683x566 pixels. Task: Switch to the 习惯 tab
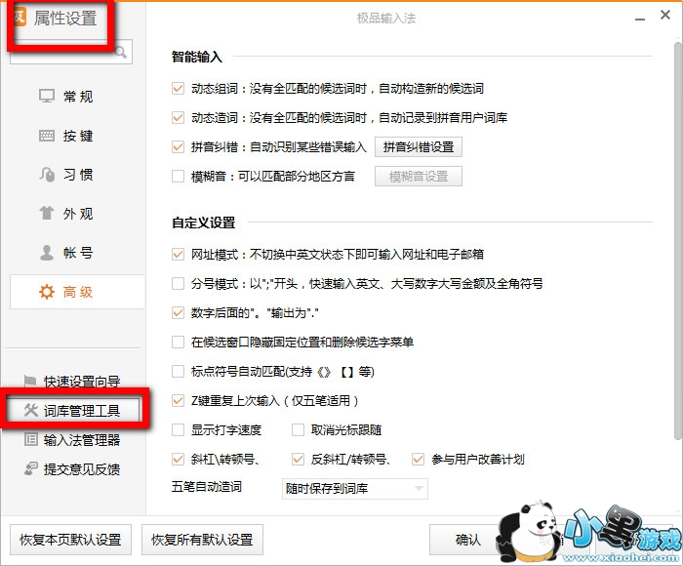tap(77, 175)
